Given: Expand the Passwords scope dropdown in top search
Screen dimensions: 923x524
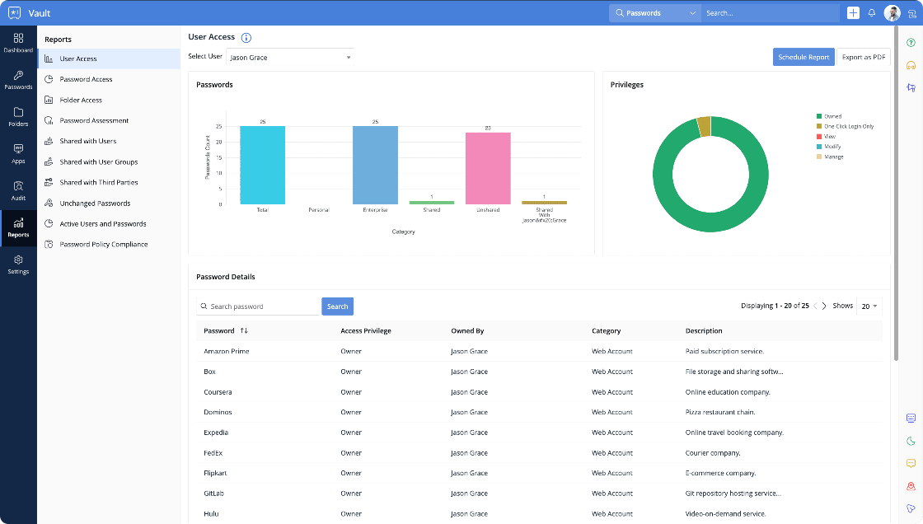Looking at the screenshot, I should coord(694,12).
